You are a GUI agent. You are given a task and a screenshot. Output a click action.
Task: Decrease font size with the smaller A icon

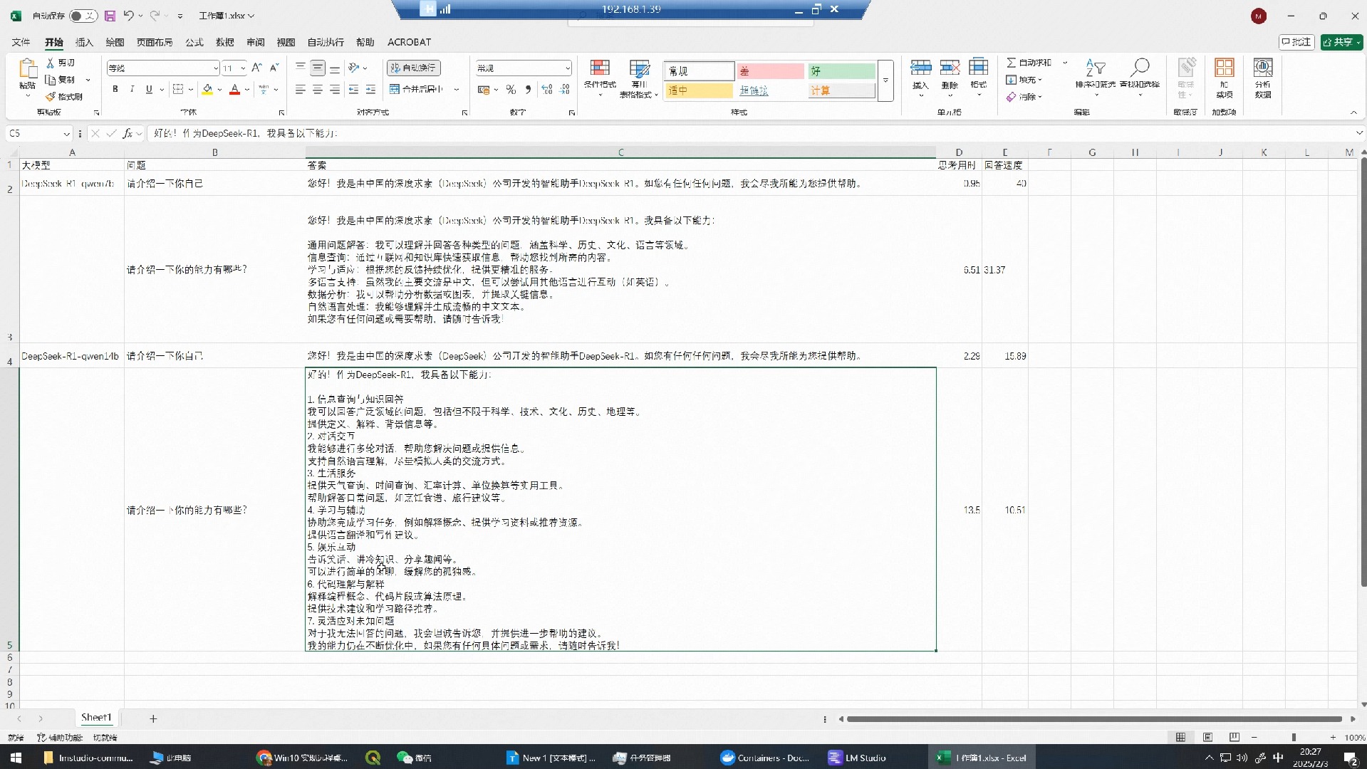tap(274, 68)
